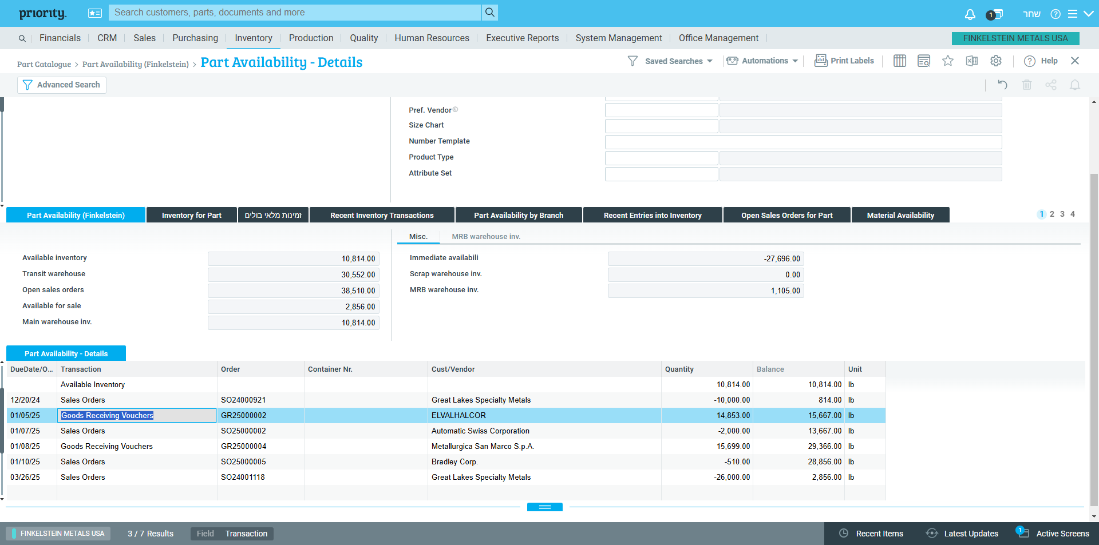Viewport: 1099px width, 545px height.
Task: Go to tab page 4
Action: click(x=1073, y=214)
